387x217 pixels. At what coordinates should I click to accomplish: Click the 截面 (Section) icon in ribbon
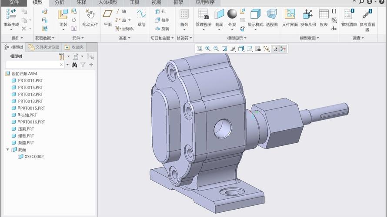[219, 14]
